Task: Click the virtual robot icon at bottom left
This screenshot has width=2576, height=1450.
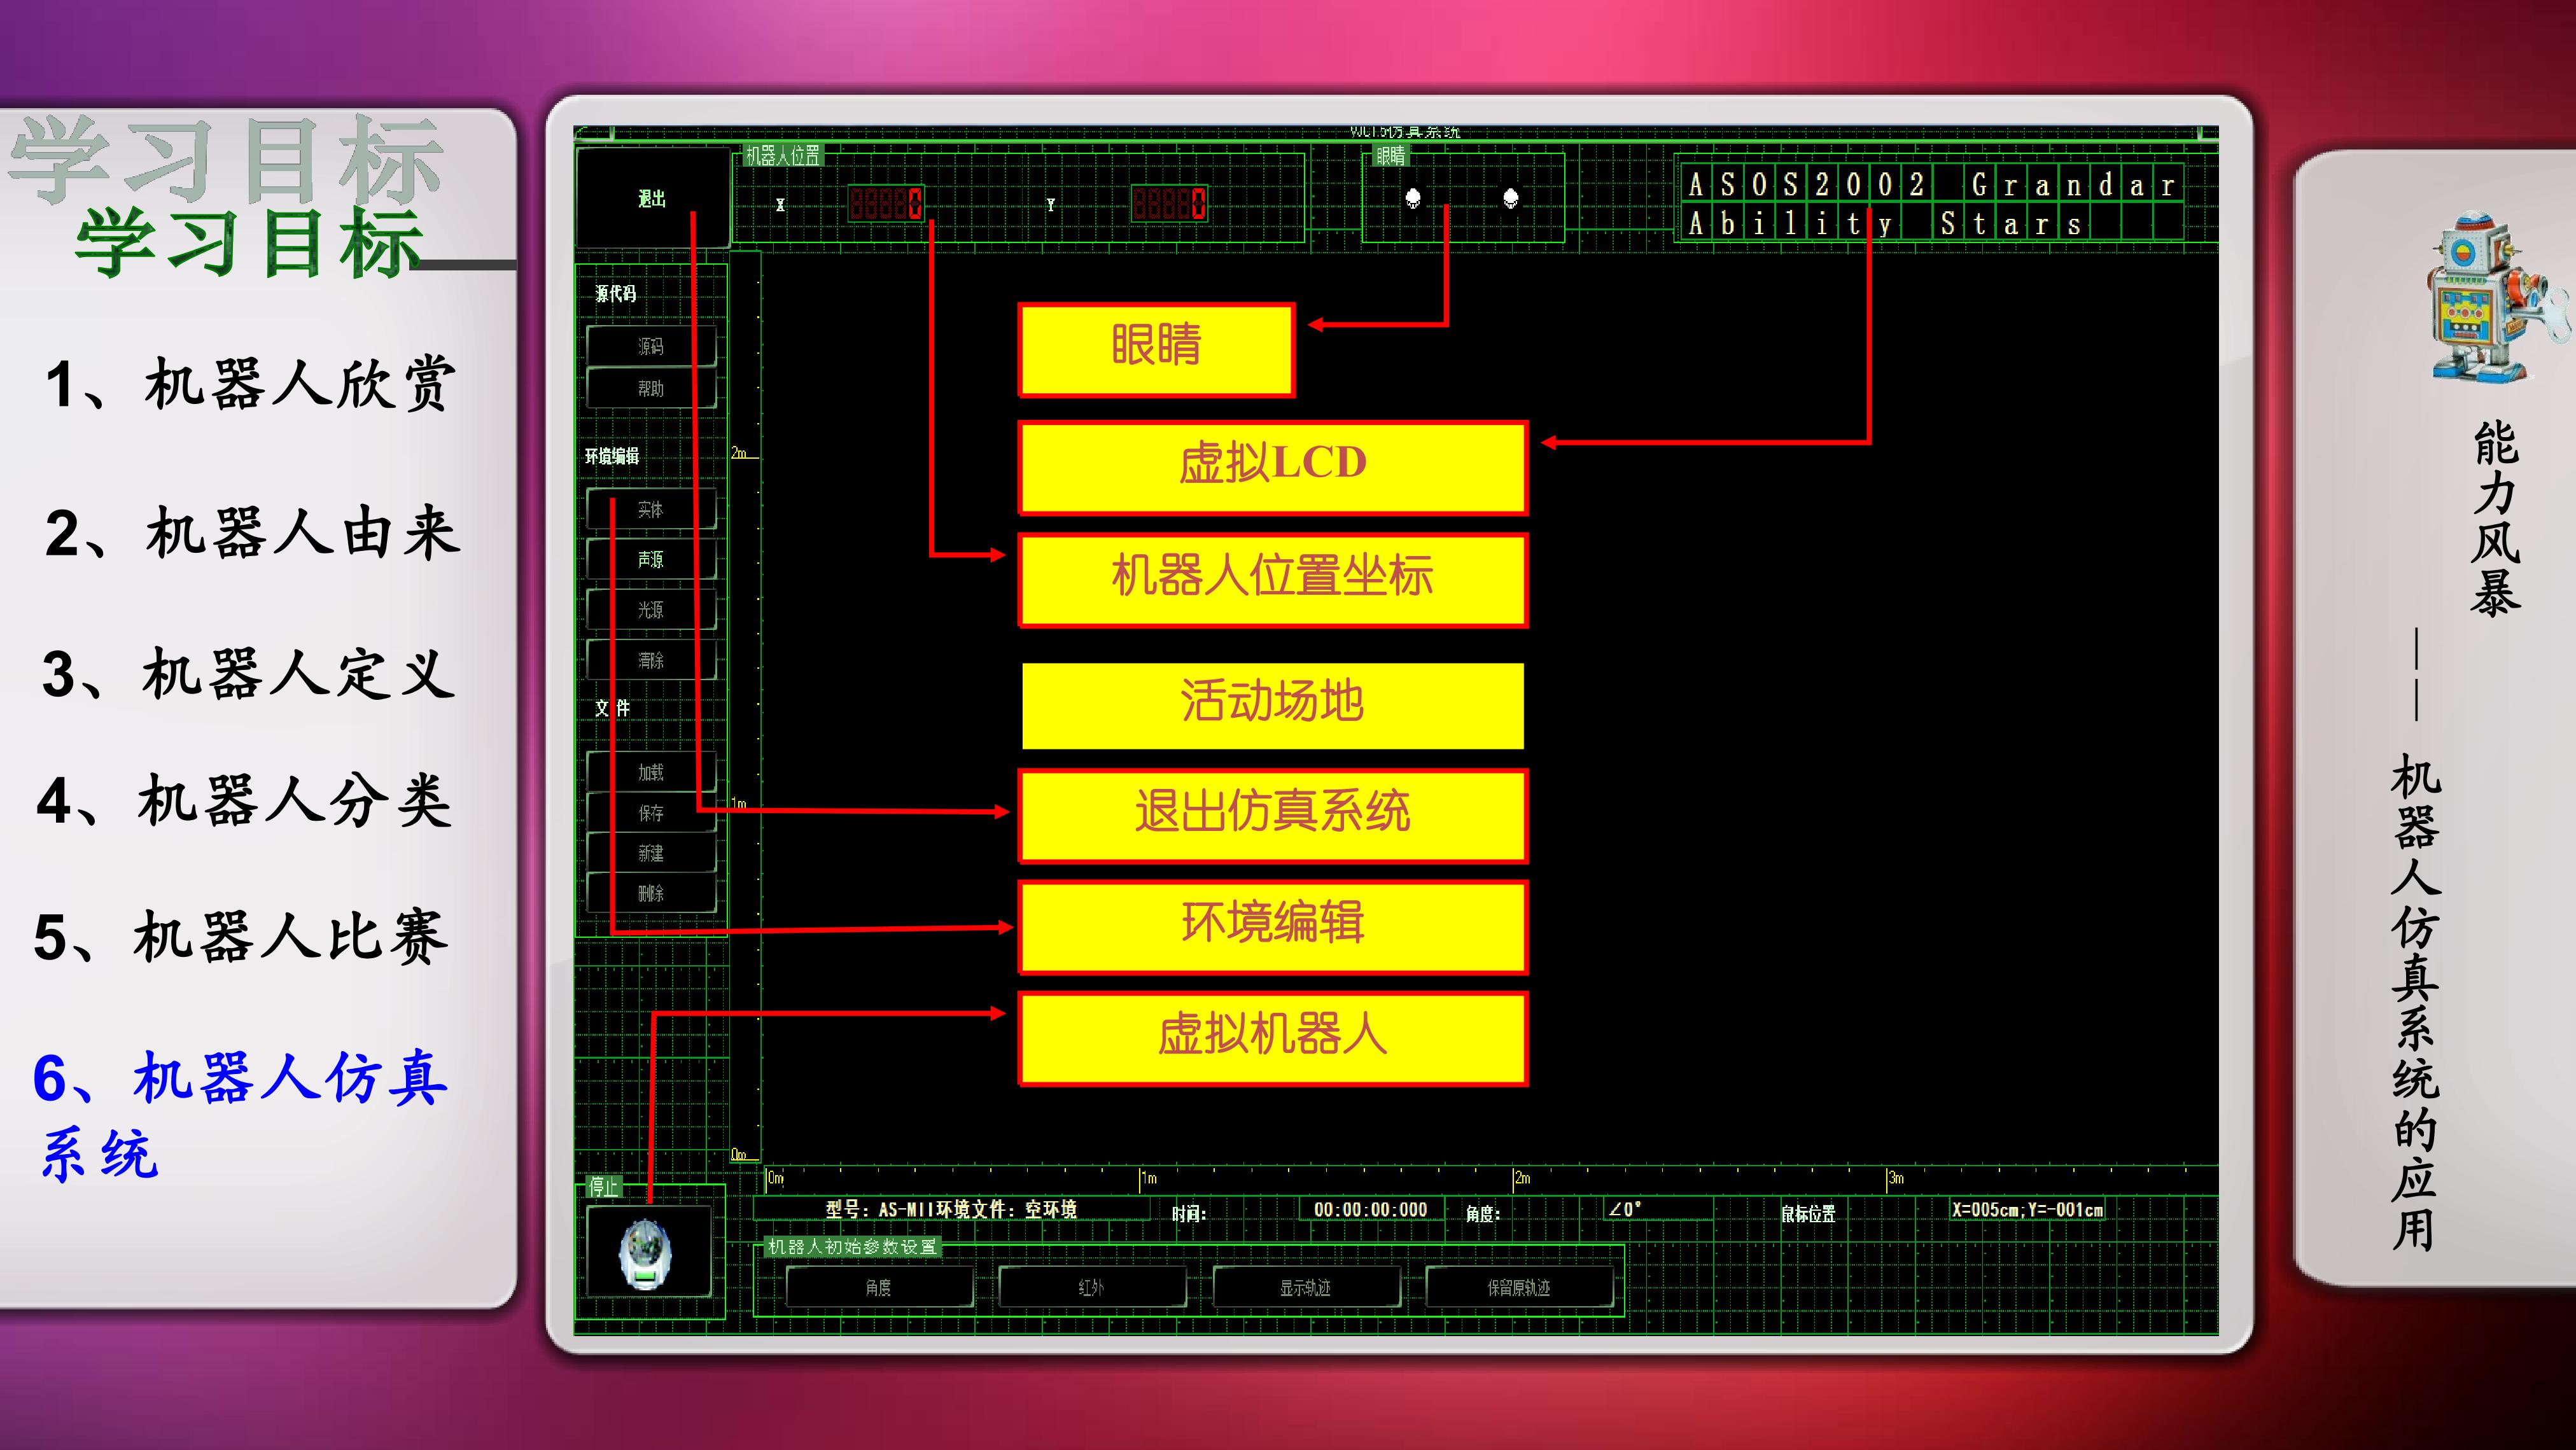Action: point(647,1252)
